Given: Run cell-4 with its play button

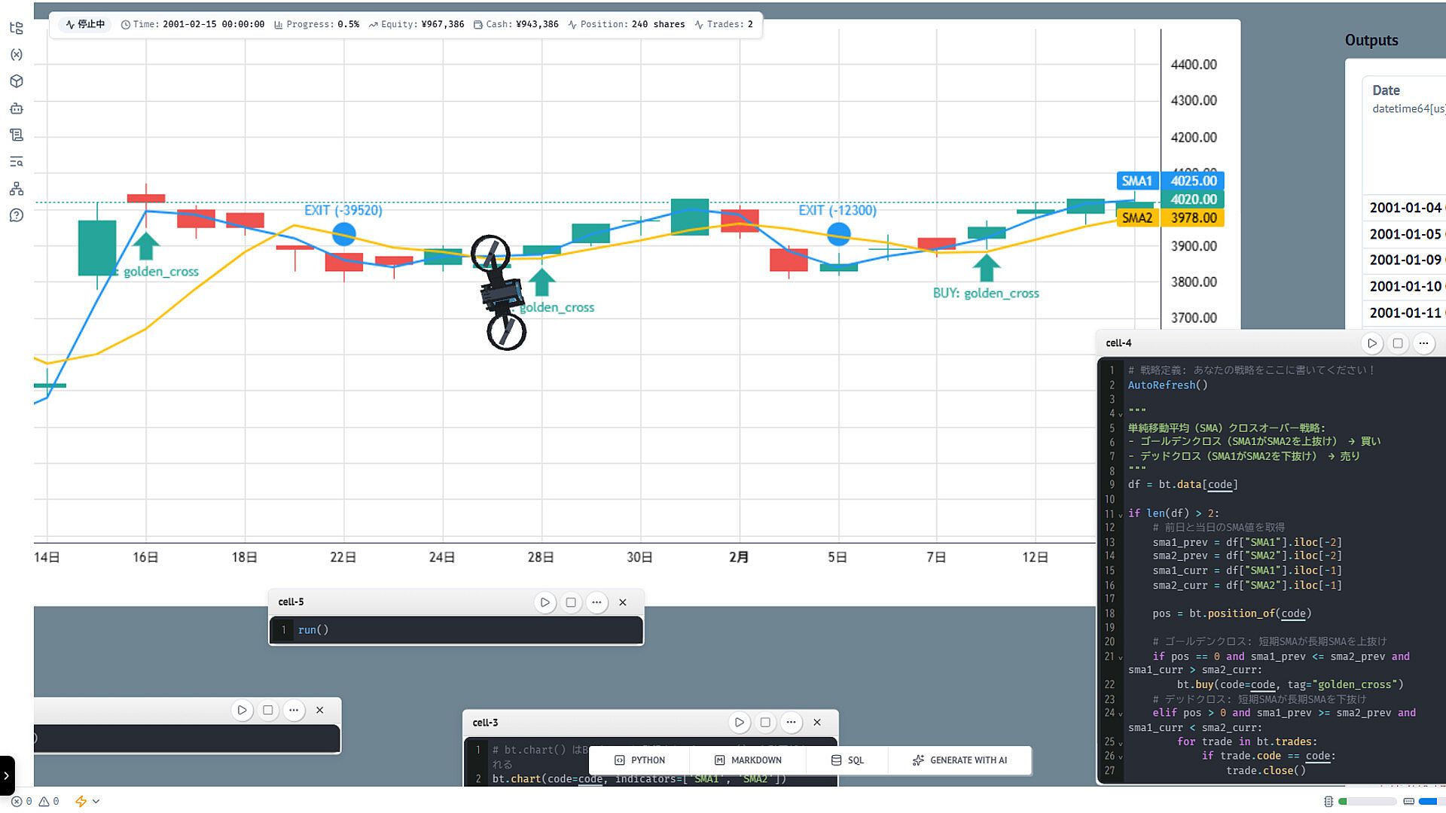Looking at the screenshot, I should pos(1371,343).
